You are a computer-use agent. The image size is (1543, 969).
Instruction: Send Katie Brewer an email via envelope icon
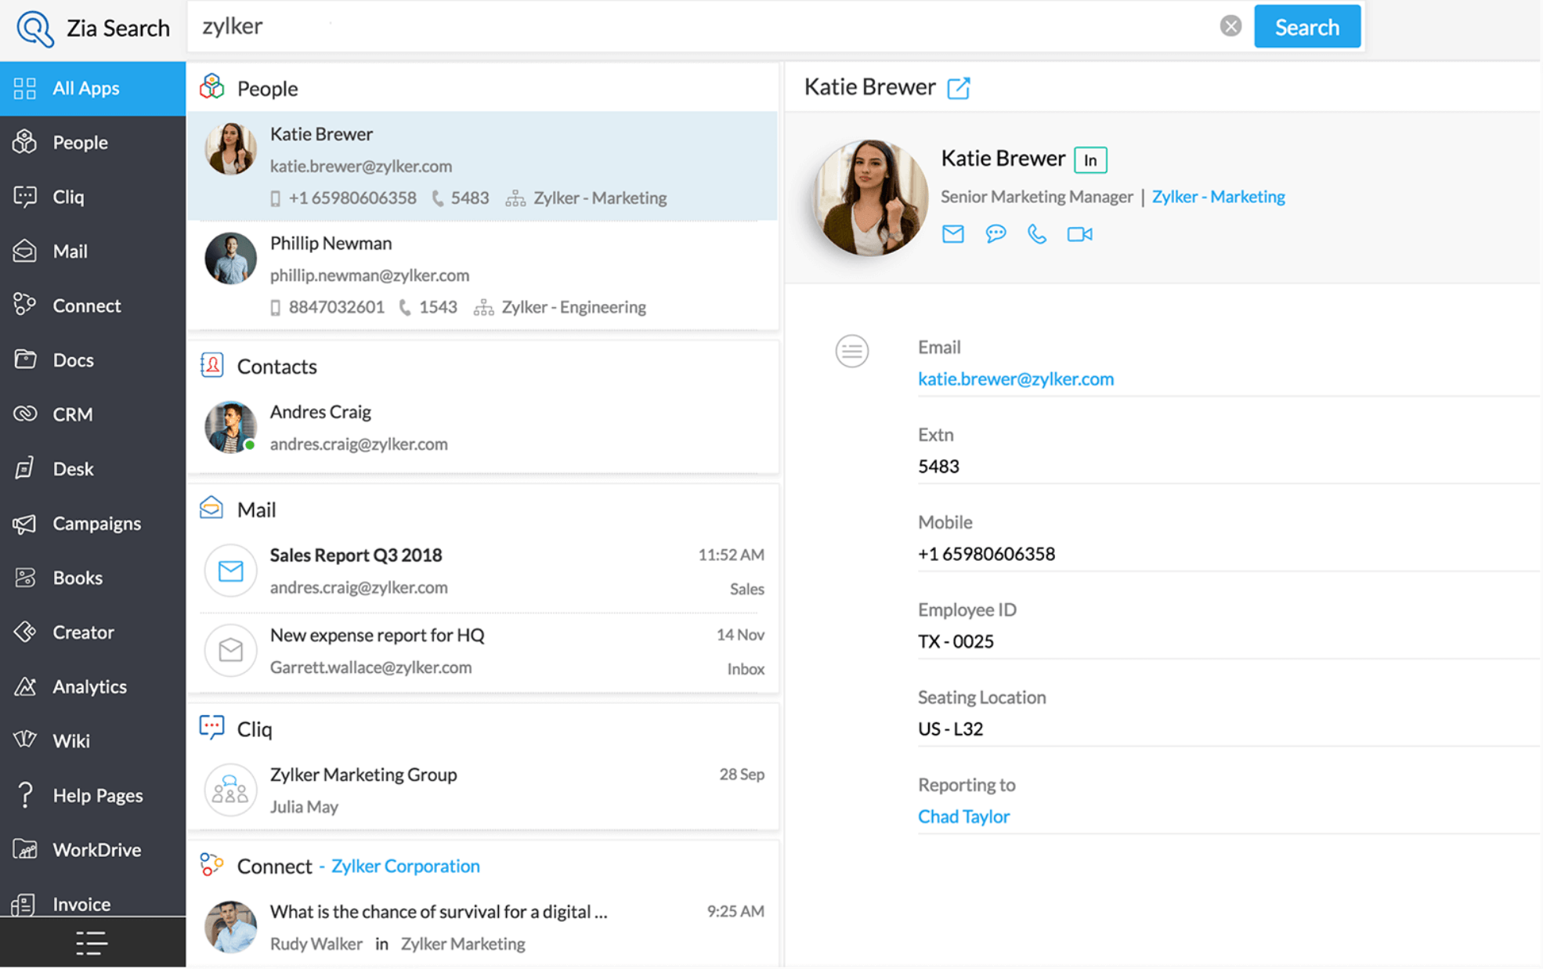tap(953, 233)
